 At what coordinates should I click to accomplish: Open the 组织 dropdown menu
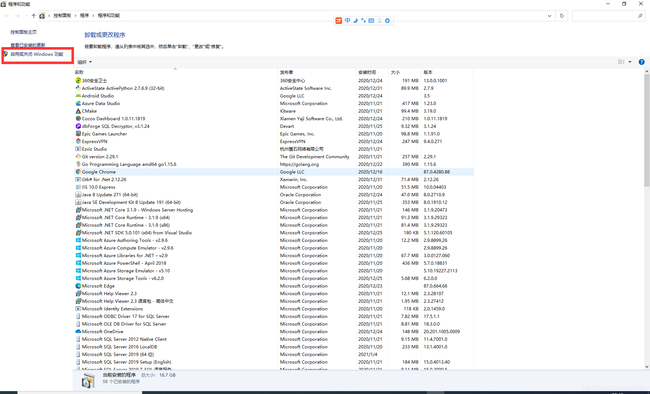(85, 62)
